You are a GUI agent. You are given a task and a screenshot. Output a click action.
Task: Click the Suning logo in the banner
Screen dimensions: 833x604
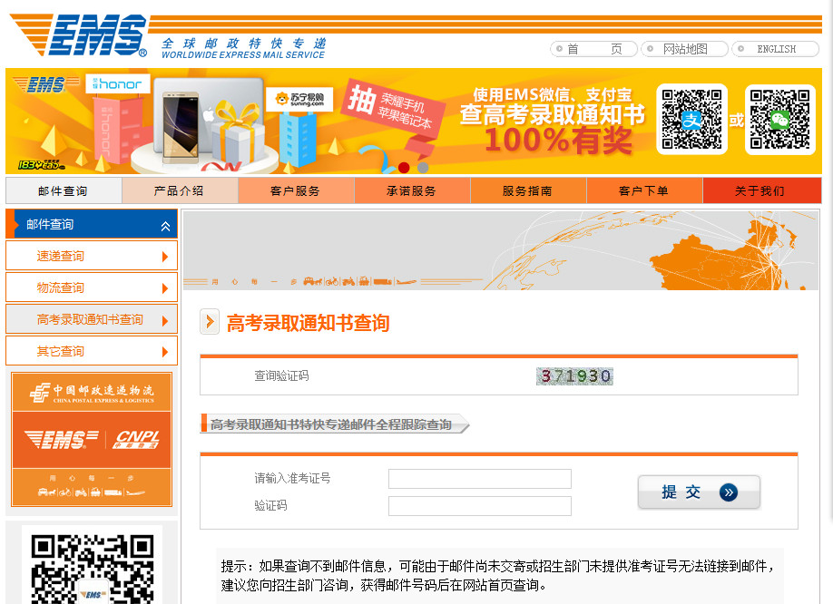coord(299,99)
